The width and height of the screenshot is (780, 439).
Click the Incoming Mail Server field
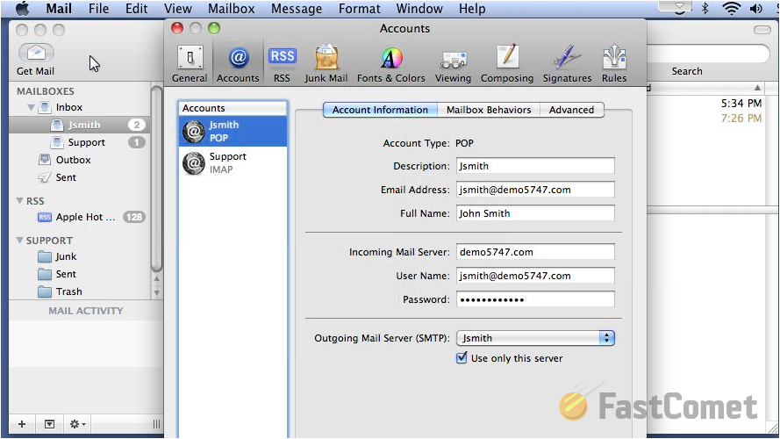click(x=535, y=252)
